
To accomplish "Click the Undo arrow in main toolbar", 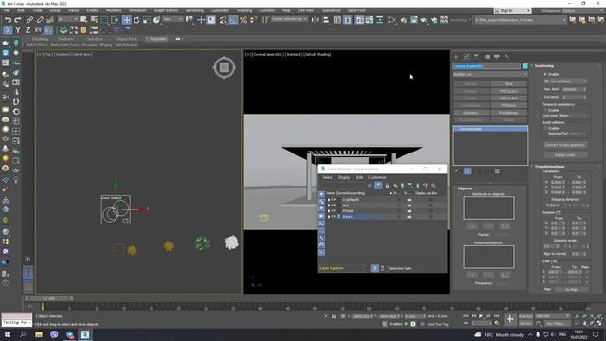I will coord(8,20).
